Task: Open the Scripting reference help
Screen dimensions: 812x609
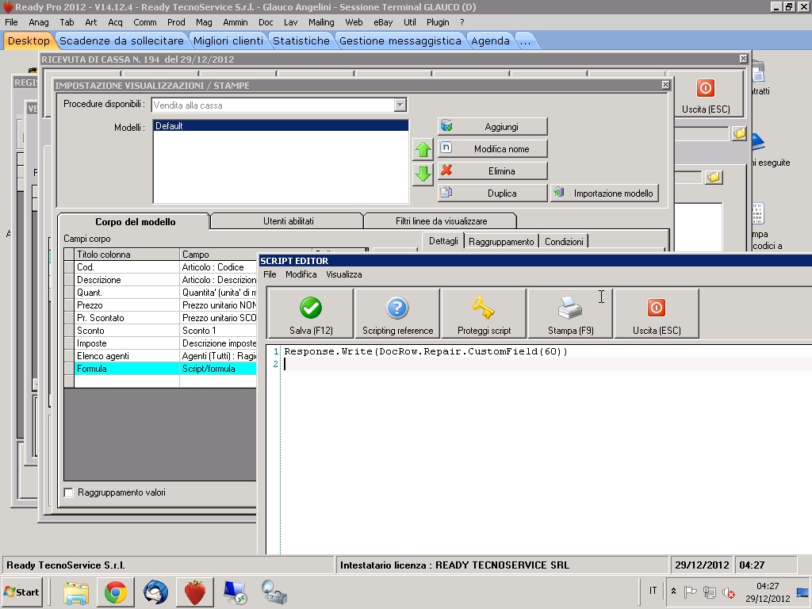Action: tap(397, 314)
